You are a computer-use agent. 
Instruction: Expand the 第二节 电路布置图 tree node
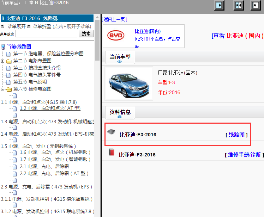pos(2,61)
